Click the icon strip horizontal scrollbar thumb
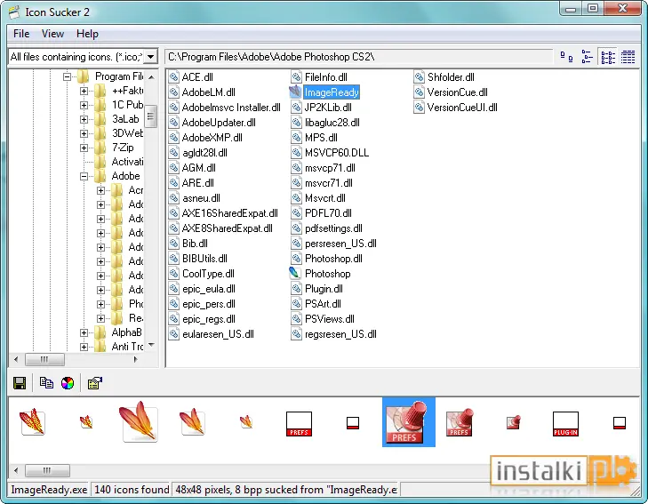Viewport: 648px width, 504px height. coord(47,470)
